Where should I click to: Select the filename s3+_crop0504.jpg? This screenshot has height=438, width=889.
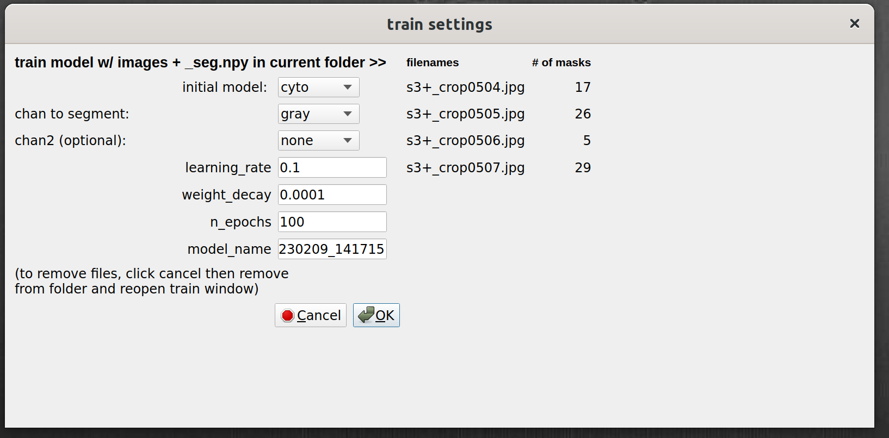tap(465, 87)
